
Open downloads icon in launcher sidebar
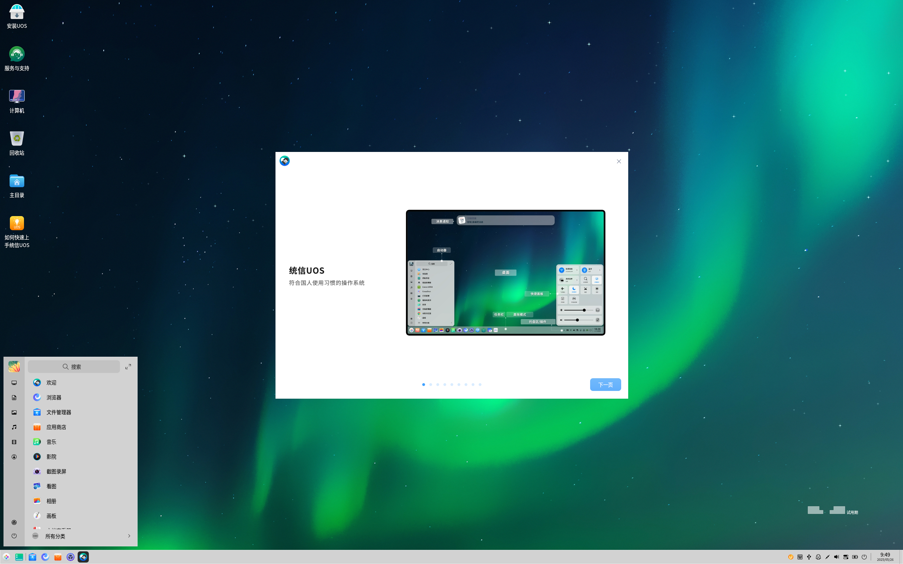(x=14, y=457)
